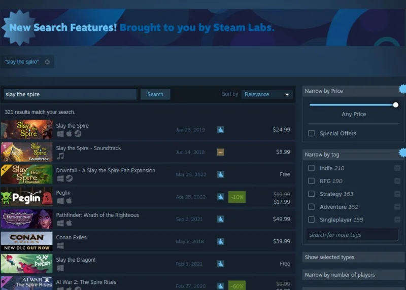Click the music note icon under Soundtrack
This screenshot has width=406, height=290.
click(x=60, y=156)
